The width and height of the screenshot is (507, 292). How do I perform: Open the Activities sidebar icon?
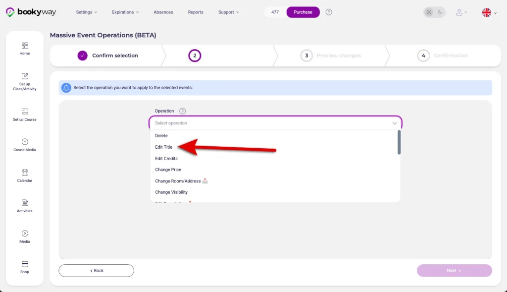[25, 203]
